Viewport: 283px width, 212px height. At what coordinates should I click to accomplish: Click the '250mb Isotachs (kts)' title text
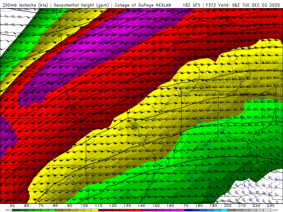[25, 5]
